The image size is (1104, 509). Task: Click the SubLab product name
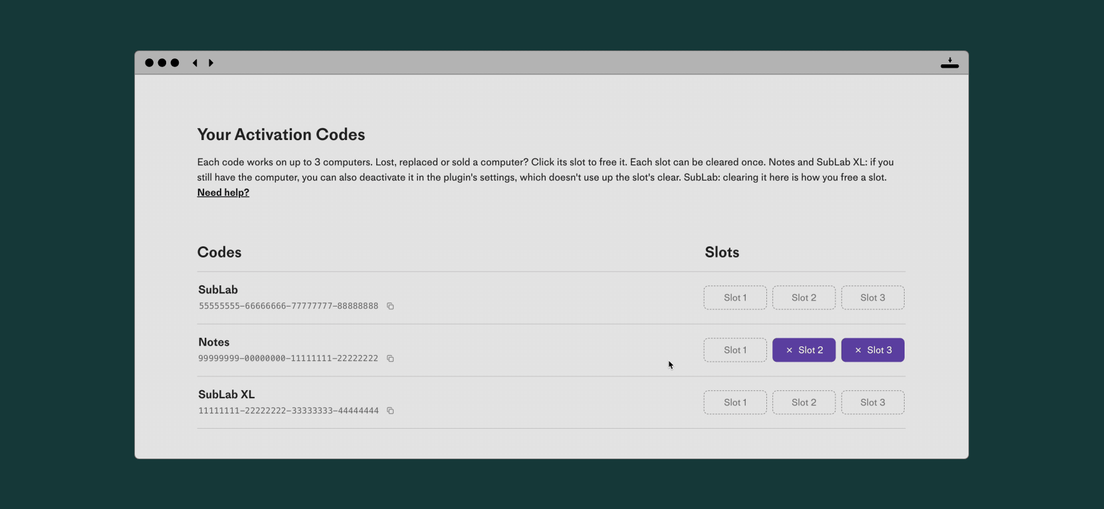(218, 290)
